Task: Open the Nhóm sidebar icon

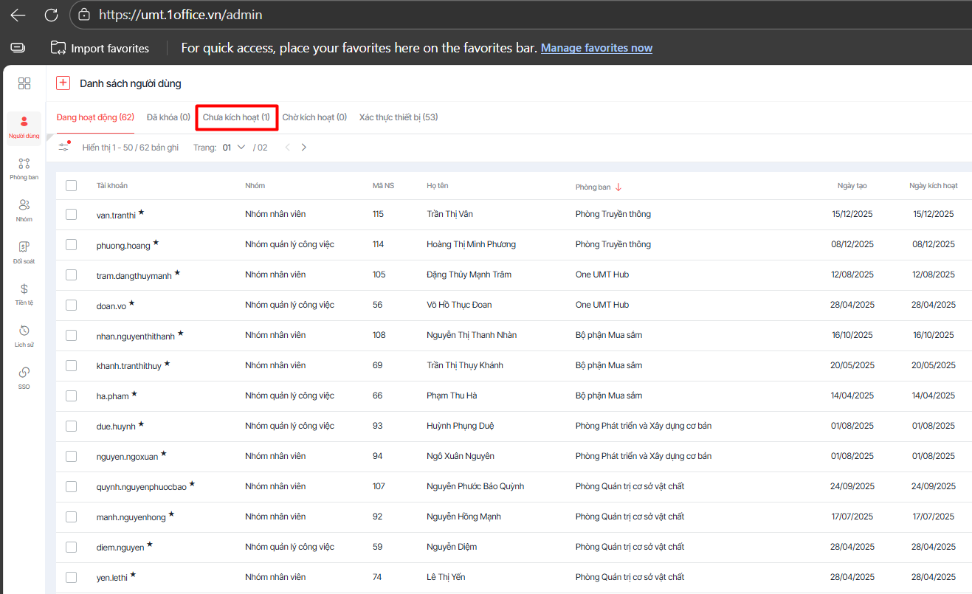Action: point(24,206)
